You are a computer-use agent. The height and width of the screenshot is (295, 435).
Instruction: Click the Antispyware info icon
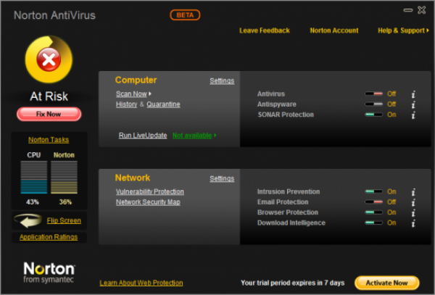point(413,105)
